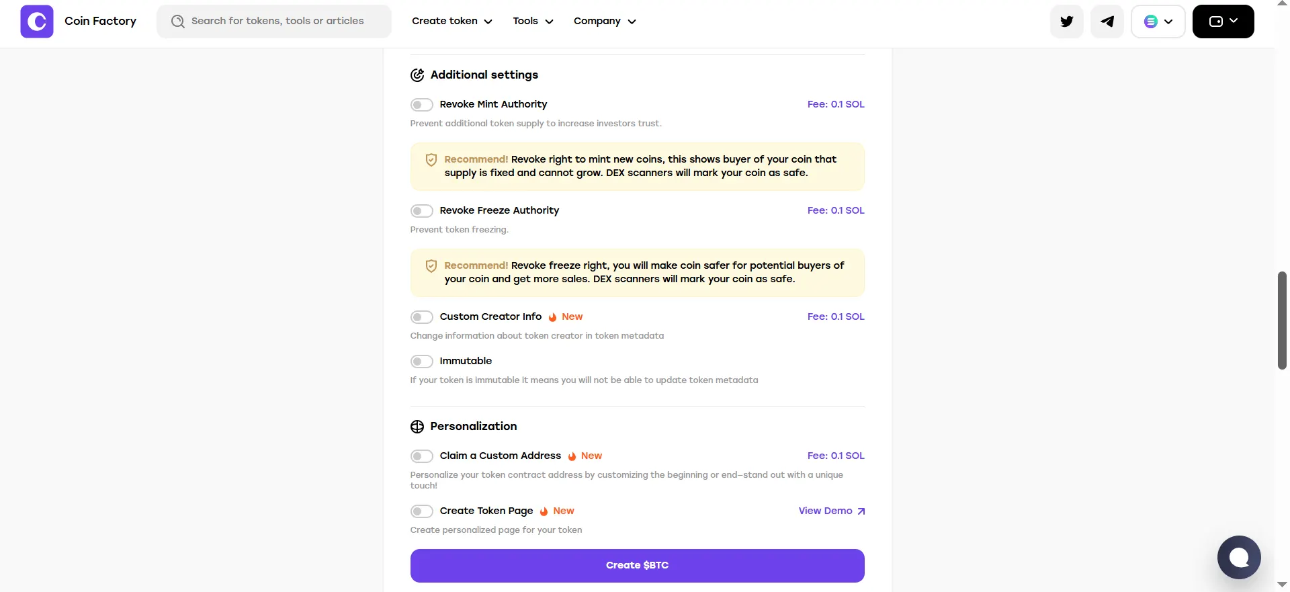Image resolution: width=1290 pixels, height=592 pixels.
Task: Click the Create $BTC button
Action: (637, 566)
